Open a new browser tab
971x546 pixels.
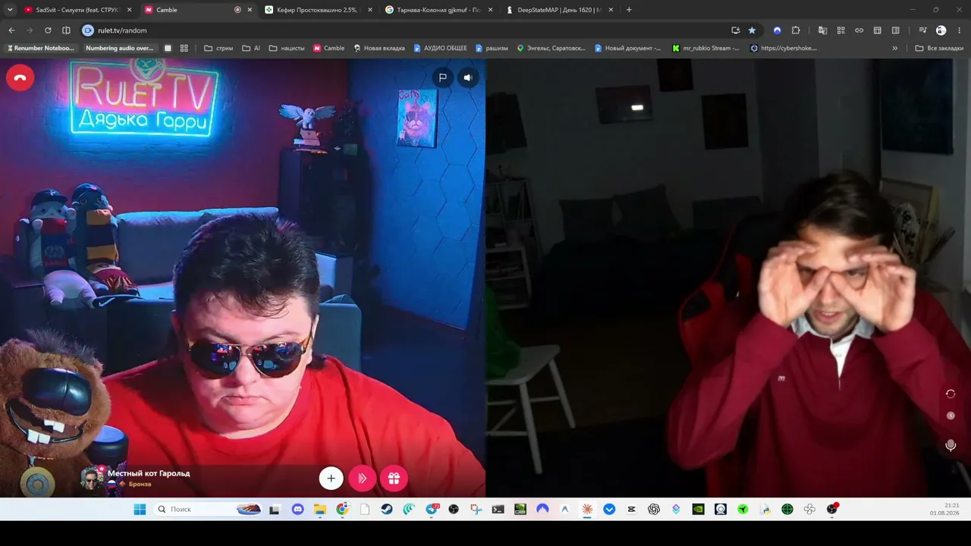point(629,10)
